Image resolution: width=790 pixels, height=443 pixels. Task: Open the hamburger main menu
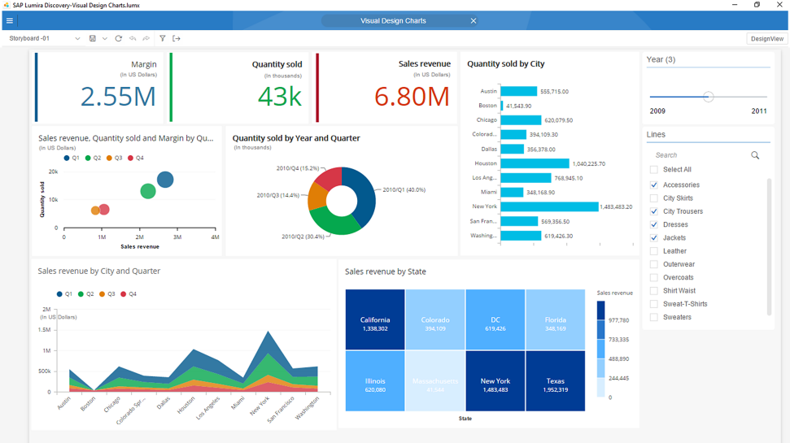click(x=10, y=21)
